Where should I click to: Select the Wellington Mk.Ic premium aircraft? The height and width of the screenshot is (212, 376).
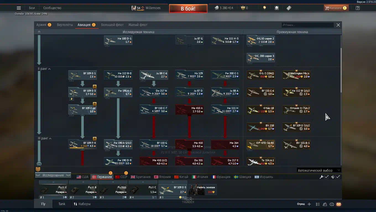point(296,75)
